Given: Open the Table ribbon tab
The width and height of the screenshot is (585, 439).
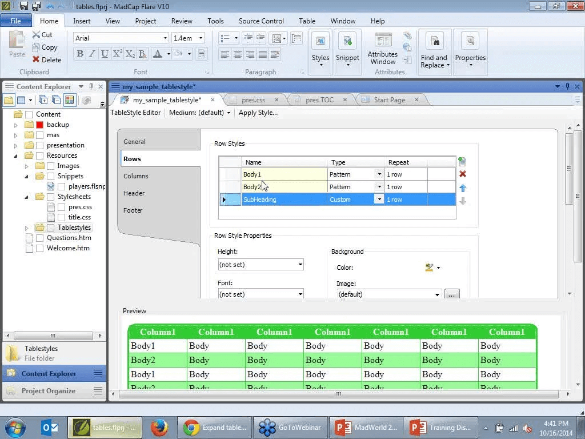Looking at the screenshot, I should [307, 21].
